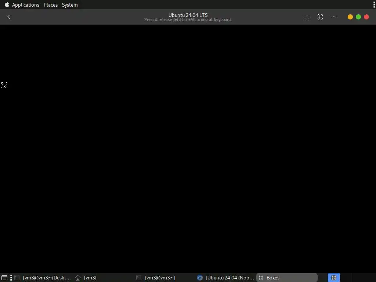Screen dimensions: 376x282
Task: Switch to Ubuntu 24.04 (Nob... browser window
Action: 225,278
